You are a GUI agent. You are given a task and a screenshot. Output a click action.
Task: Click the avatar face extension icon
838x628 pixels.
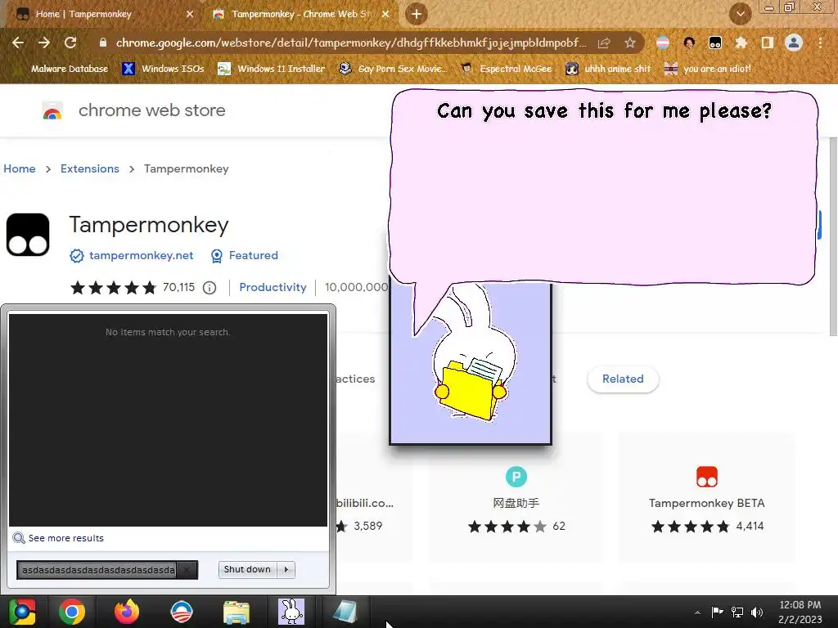689,43
